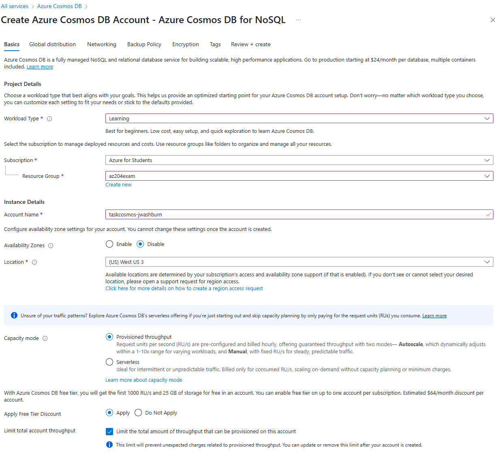495x464 pixels.
Task: Click the blue info icon in serverless banner
Action: coord(14,315)
